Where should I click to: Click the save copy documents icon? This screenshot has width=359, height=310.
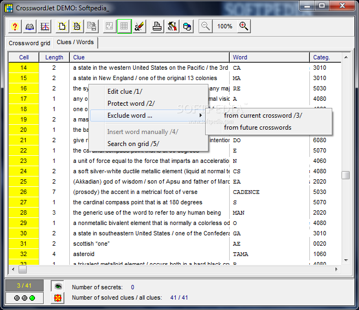[x=92, y=27]
